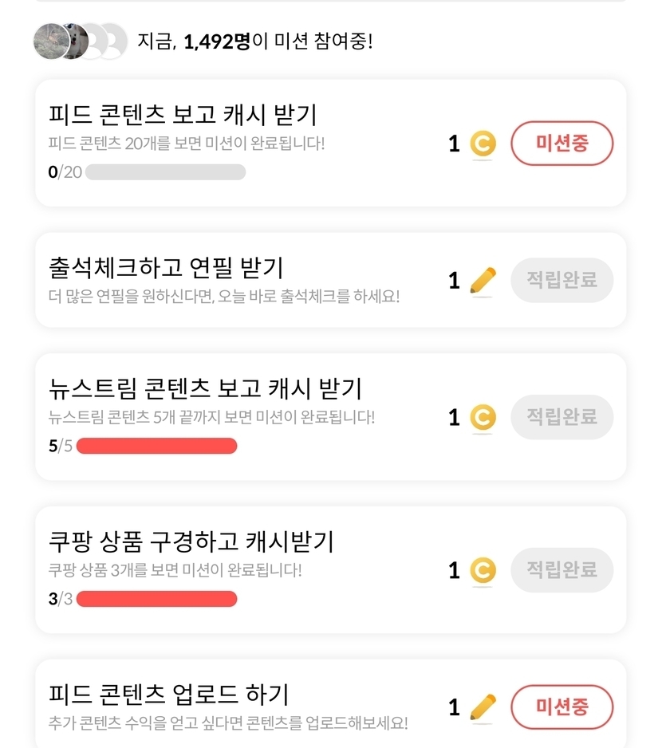Click the coin icon for 뉴스트림 콘텐츠 mission

[482, 417]
